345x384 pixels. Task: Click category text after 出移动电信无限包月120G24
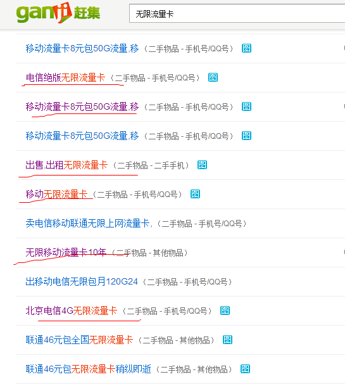tap(187, 282)
